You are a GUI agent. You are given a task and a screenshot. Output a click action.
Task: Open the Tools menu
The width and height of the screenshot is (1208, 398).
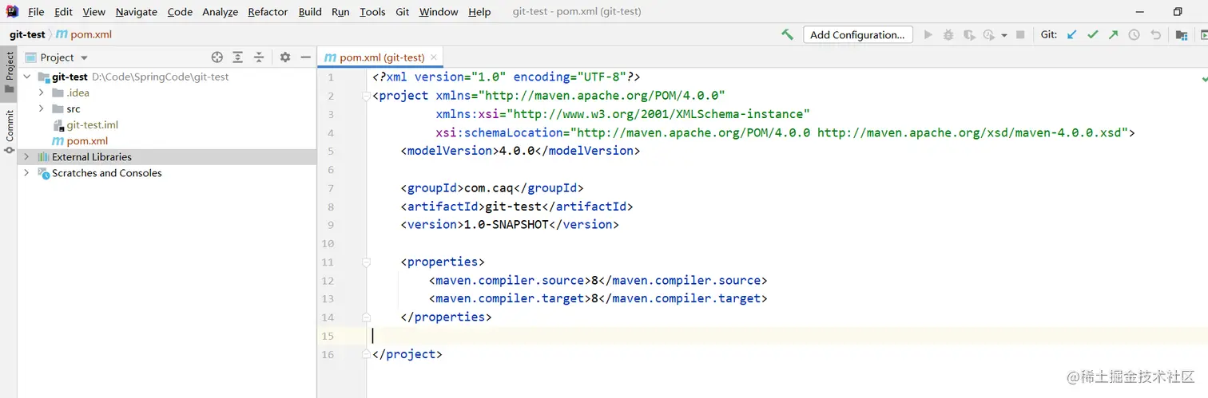tap(372, 12)
